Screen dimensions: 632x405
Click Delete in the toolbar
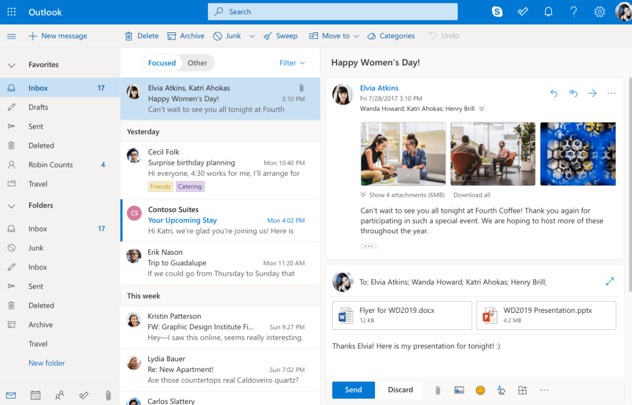pos(141,36)
